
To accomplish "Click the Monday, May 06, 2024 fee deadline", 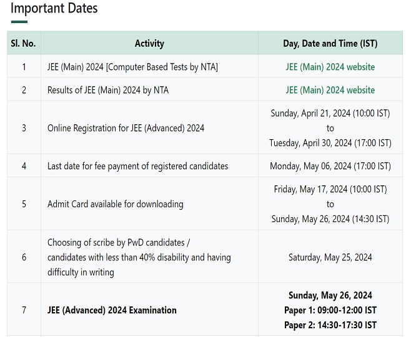I will 330,166.
